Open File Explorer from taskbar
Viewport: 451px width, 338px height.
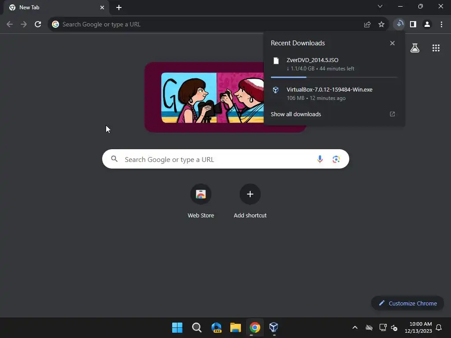point(236,327)
